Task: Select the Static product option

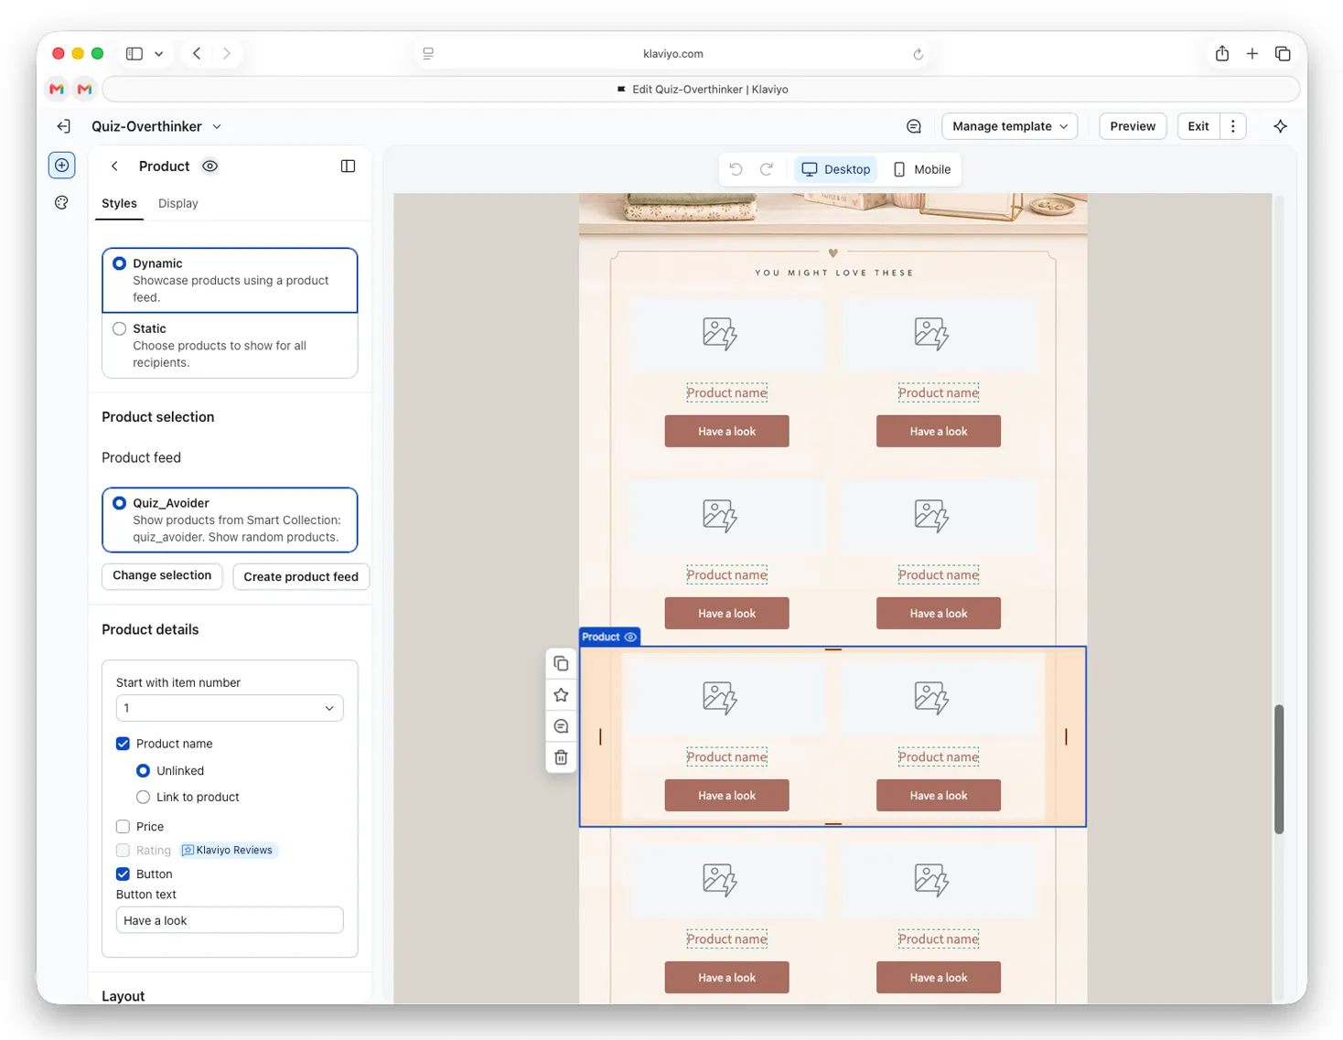Action: [x=230, y=345]
